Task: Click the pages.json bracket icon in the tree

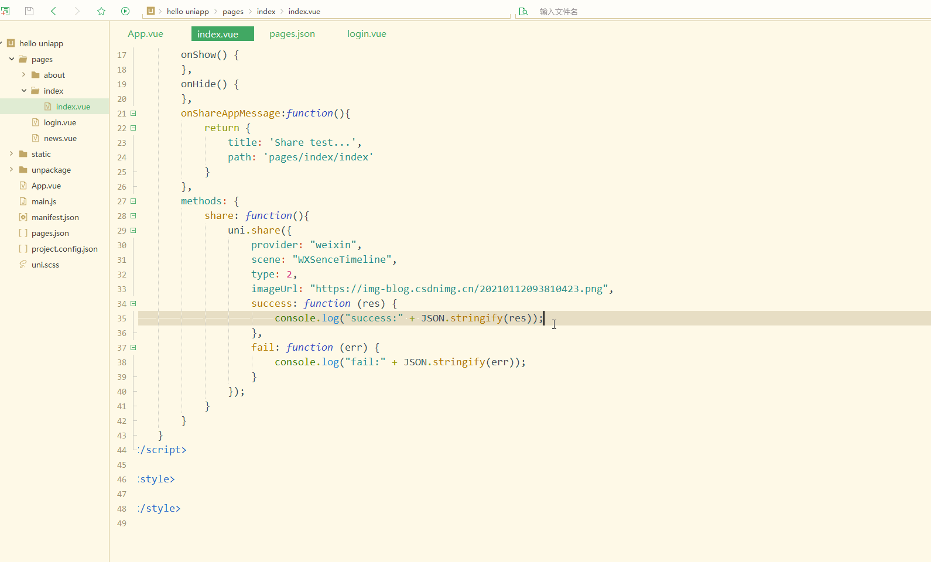Action: point(23,233)
